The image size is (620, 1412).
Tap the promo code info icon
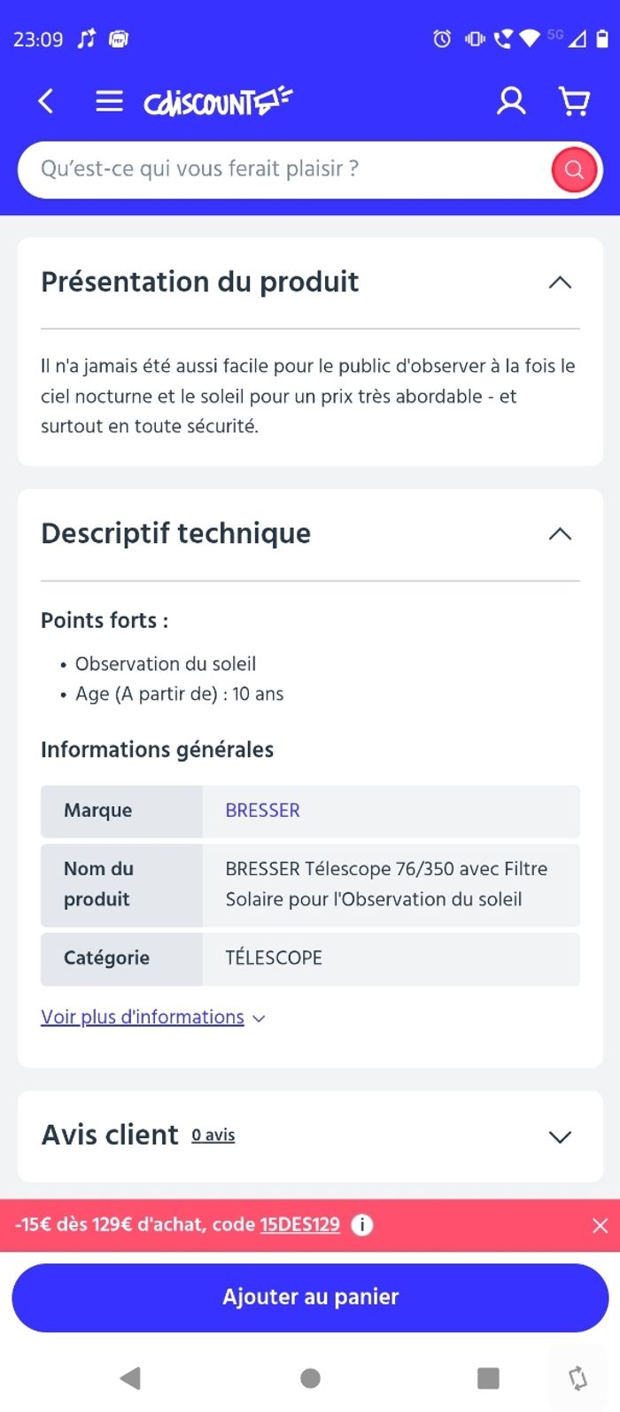(x=362, y=1225)
